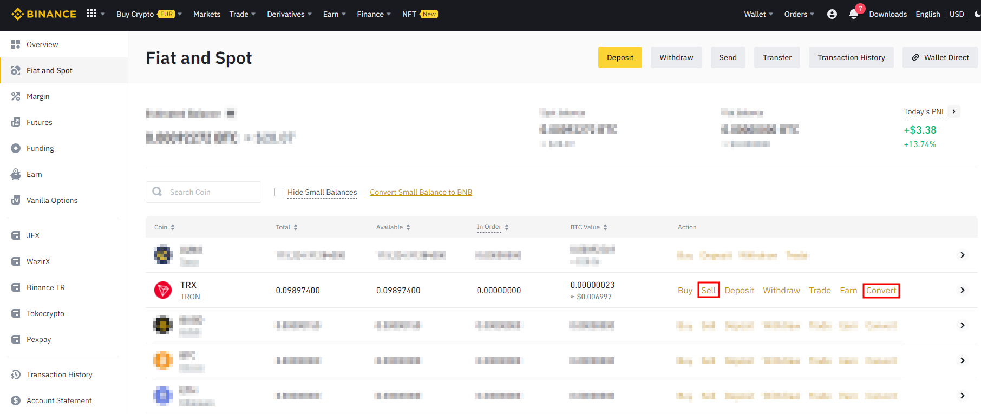Open the Trade menu

242,14
